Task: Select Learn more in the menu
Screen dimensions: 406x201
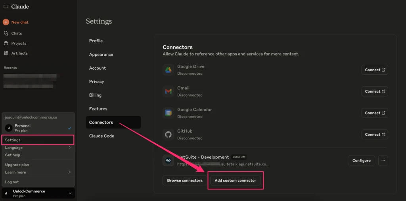Action: 38,172
